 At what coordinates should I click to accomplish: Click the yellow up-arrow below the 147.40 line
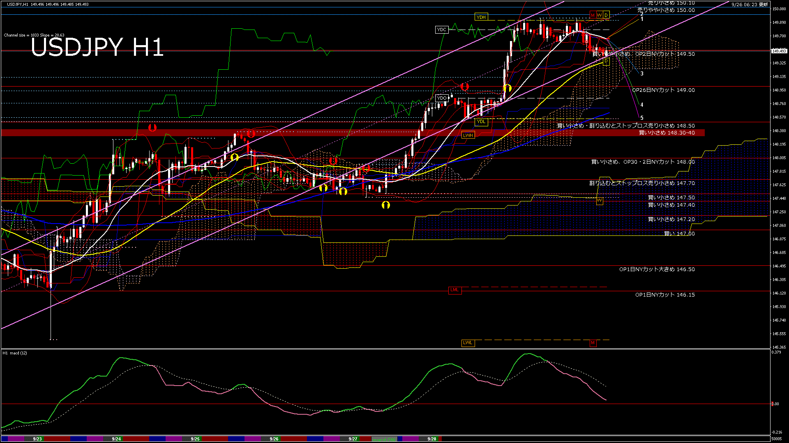tap(385, 205)
